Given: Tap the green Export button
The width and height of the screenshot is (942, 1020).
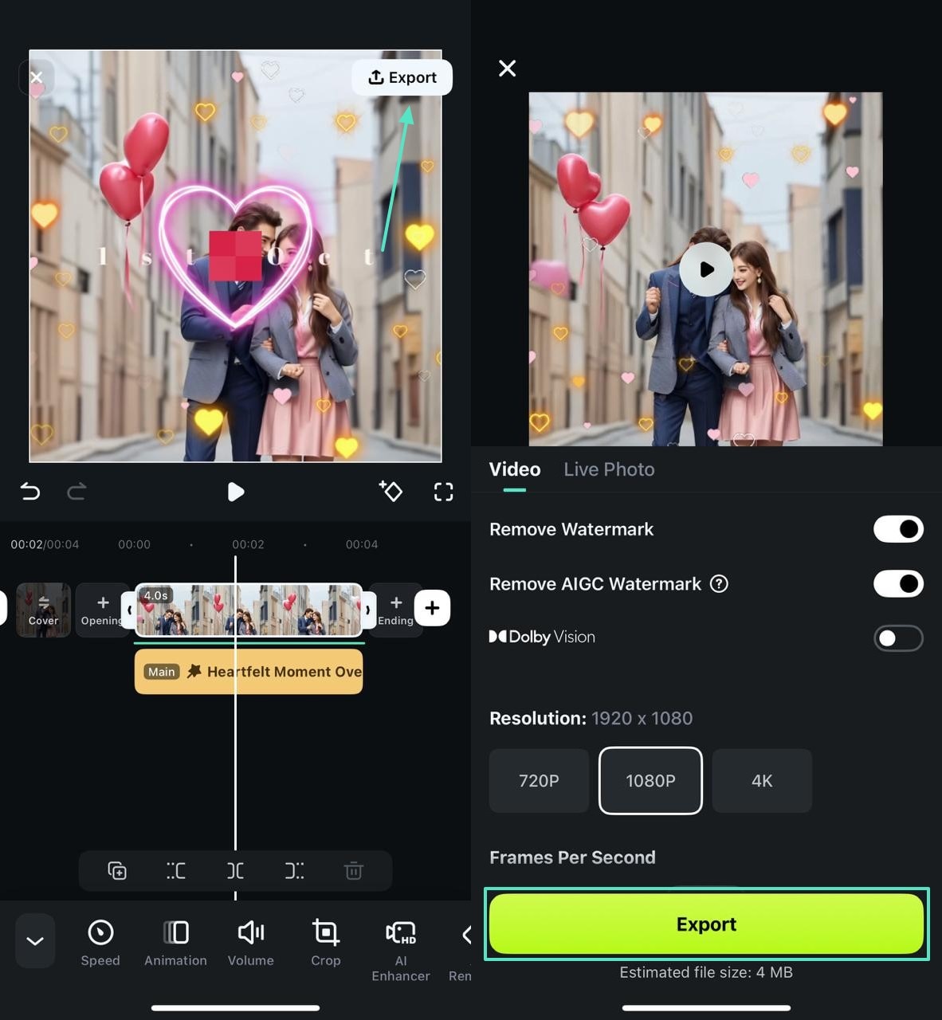Looking at the screenshot, I should (706, 924).
